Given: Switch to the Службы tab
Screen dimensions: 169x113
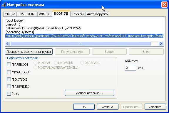Looking at the screenshot, I should click(78, 14).
